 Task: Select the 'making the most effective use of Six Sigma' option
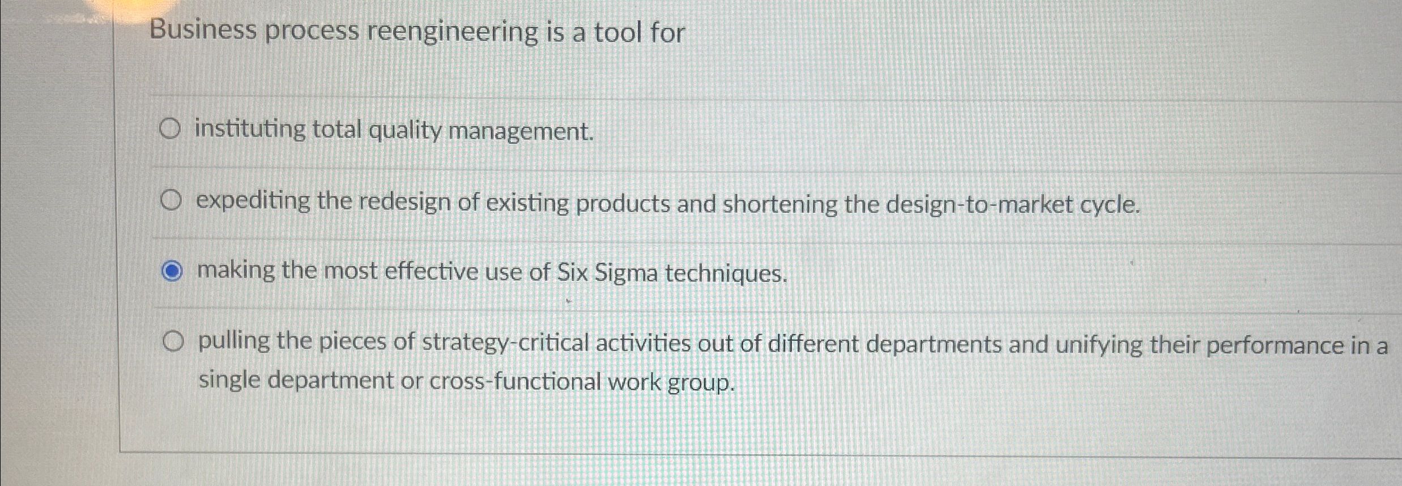pos(173,271)
